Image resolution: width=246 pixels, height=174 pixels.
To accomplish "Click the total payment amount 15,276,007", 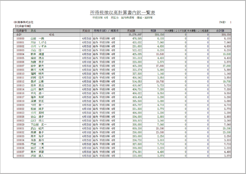I will click(x=135, y=35).
